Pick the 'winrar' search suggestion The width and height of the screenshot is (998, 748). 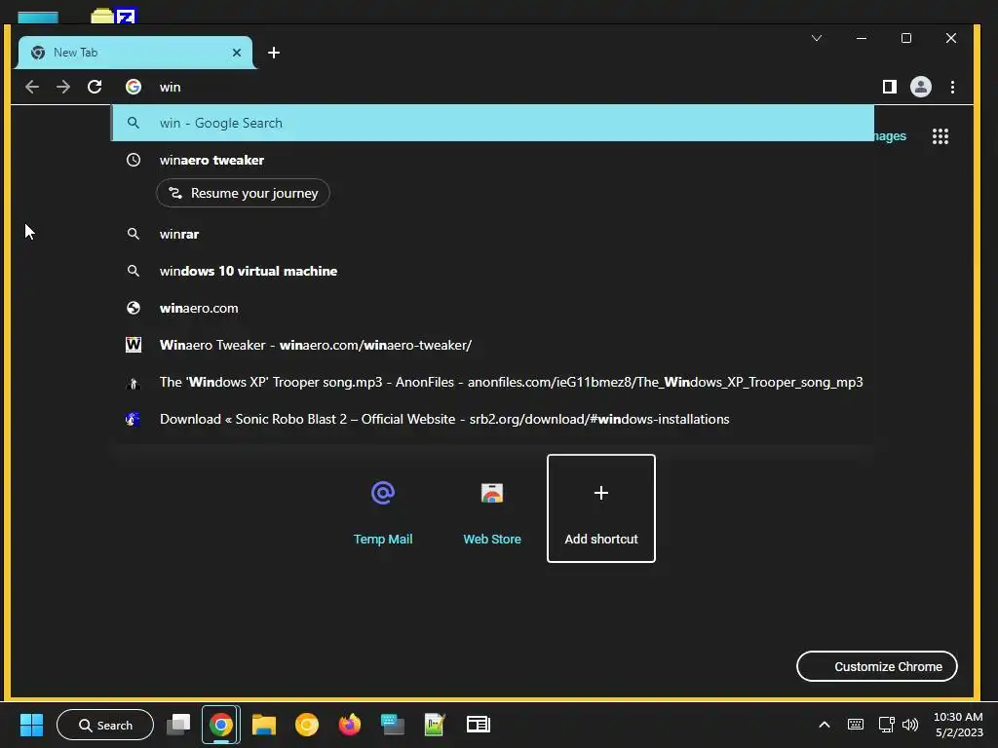492,234
